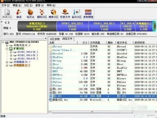Expand the DISK1_VOL2 (D:) tree node
Viewport: 157px width, 118px height.
11,52
